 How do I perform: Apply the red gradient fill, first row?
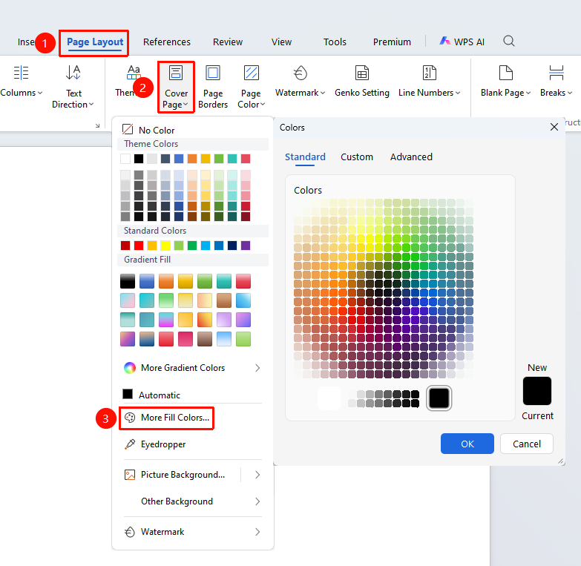pyautogui.click(x=243, y=281)
